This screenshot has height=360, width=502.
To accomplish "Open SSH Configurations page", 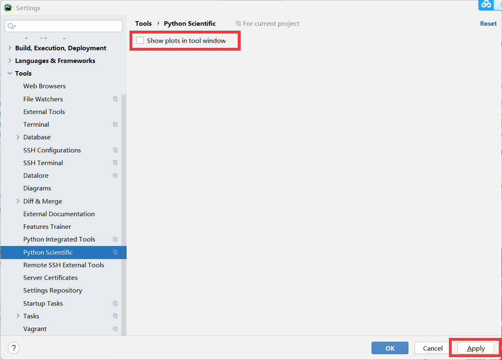I will 52,150.
